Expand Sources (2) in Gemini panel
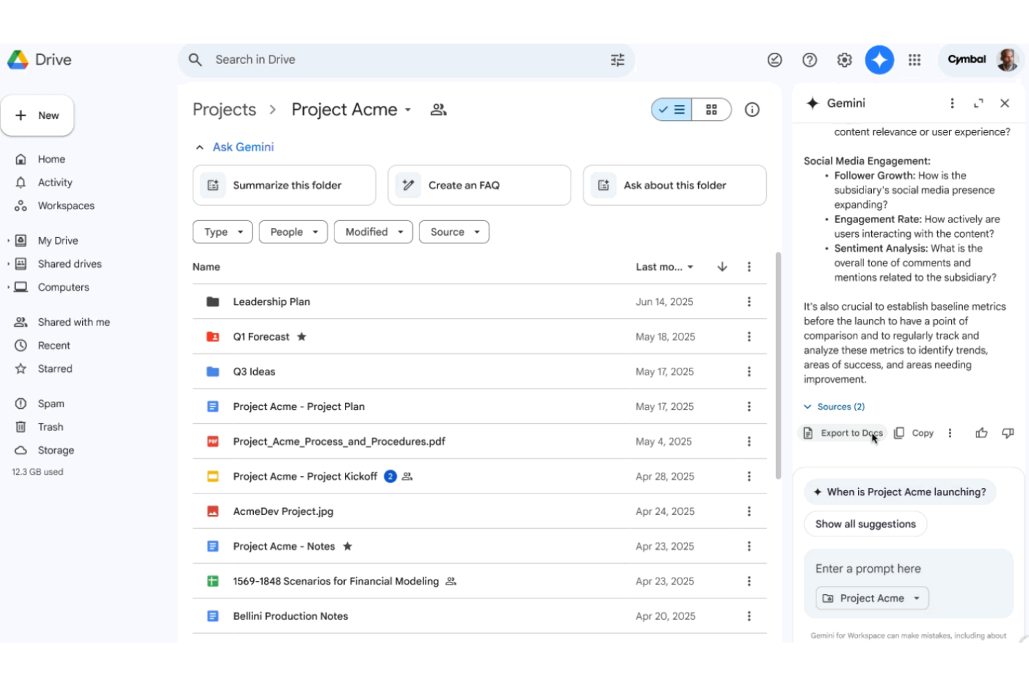The height and width of the screenshot is (686, 1029). click(834, 406)
